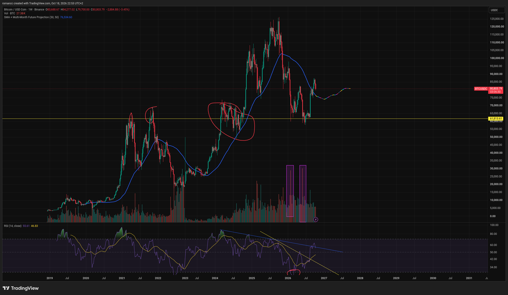Click the 2019 time axis label
The width and height of the screenshot is (508, 295).
tap(50, 279)
